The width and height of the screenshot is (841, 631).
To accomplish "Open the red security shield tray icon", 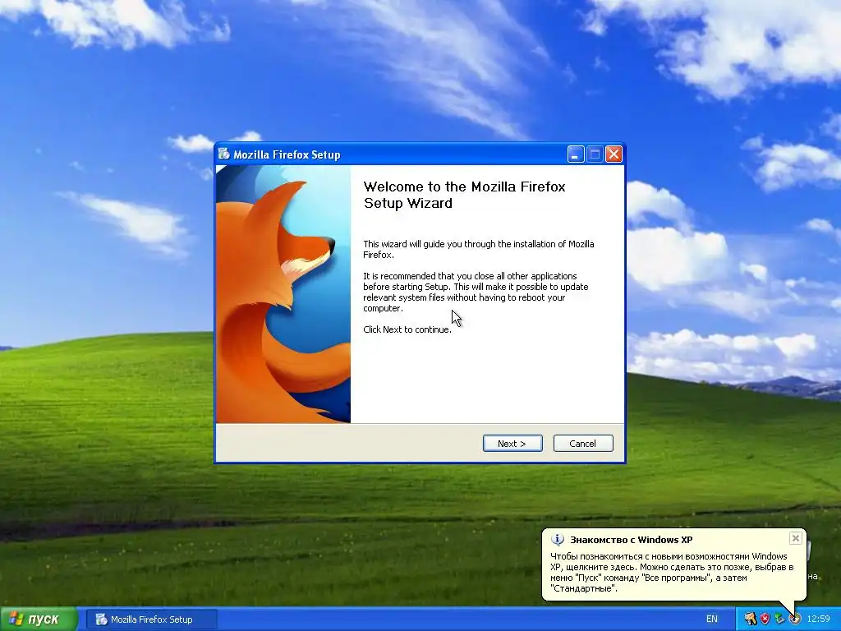I will pyautogui.click(x=765, y=619).
